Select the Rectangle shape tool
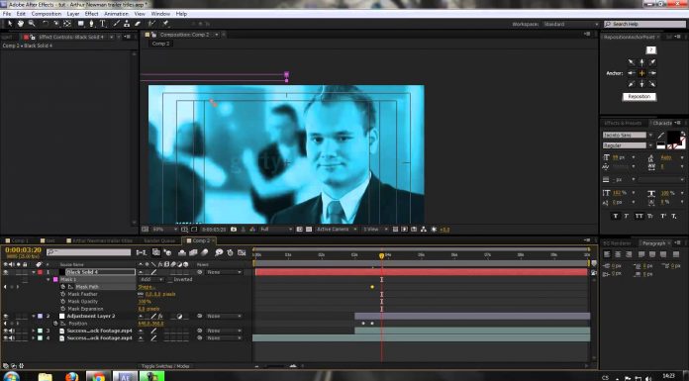The width and height of the screenshot is (689, 381). click(81, 24)
